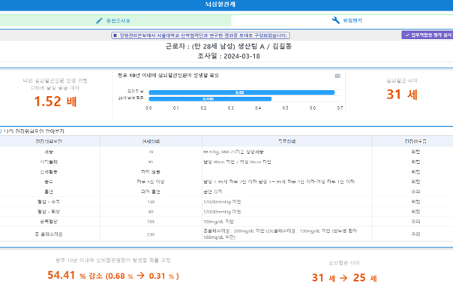Select the 총 콜레스테롤 table row
This screenshot has height=284, width=453.
(x=226, y=234)
